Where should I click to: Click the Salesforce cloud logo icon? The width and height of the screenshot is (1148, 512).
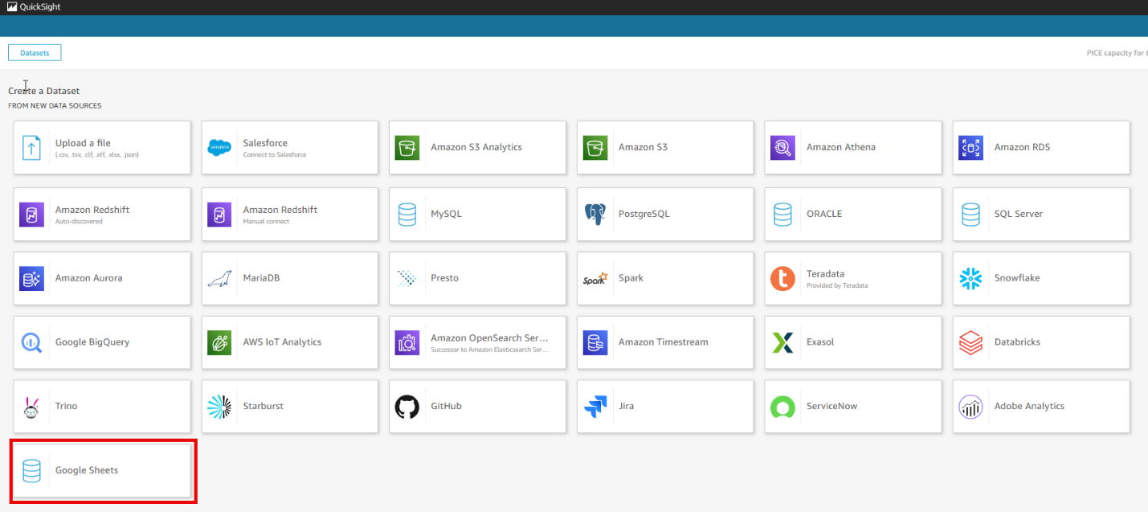219,148
